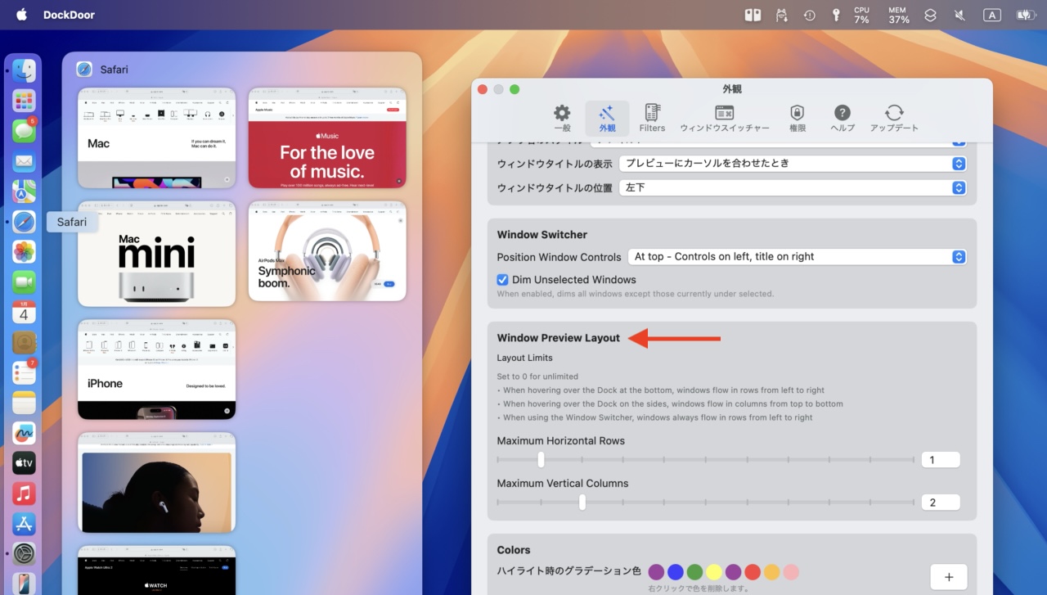Open Photos from the Dock
The width and height of the screenshot is (1047, 595).
(24, 252)
